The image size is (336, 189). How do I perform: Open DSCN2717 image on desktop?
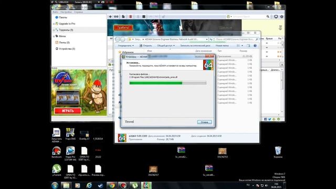153,171
